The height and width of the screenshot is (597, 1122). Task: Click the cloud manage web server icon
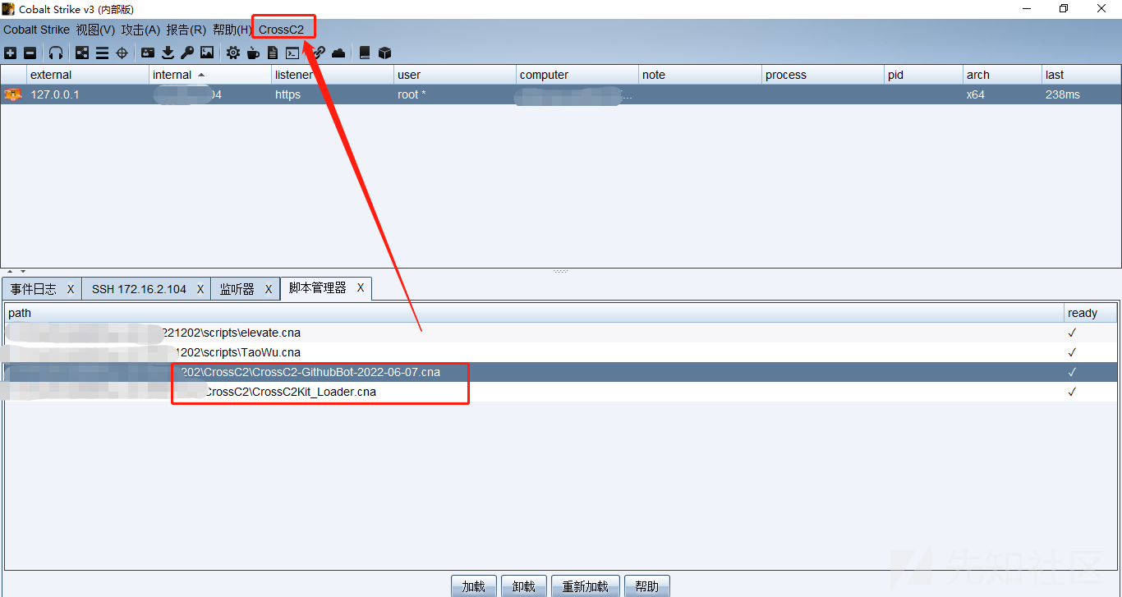338,53
